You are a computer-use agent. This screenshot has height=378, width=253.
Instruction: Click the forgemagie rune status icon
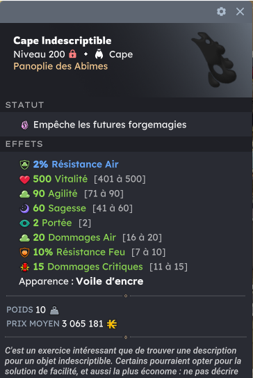click(x=25, y=125)
